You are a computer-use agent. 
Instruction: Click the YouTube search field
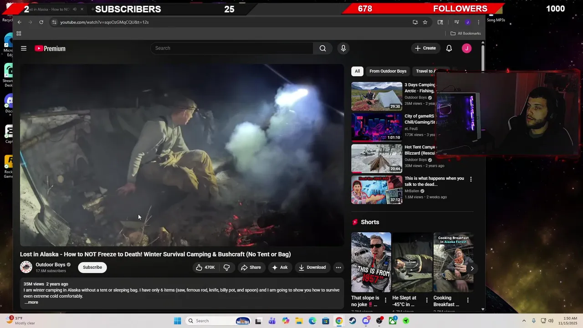[x=232, y=48]
